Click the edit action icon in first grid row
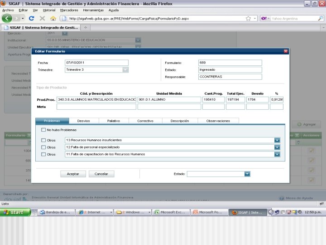This screenshot has width=326, height=245. click(311, 151)
